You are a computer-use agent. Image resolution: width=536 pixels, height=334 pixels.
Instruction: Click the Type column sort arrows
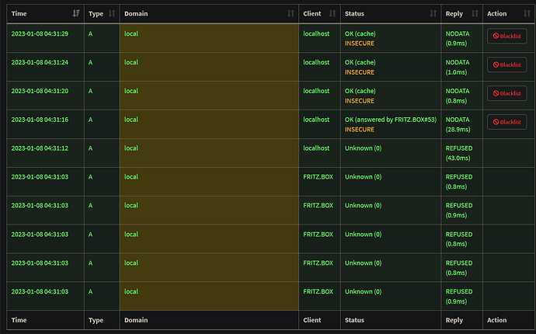tap(112, 14)
